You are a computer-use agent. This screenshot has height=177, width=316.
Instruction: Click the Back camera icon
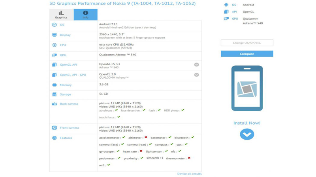tap(54, 104)
